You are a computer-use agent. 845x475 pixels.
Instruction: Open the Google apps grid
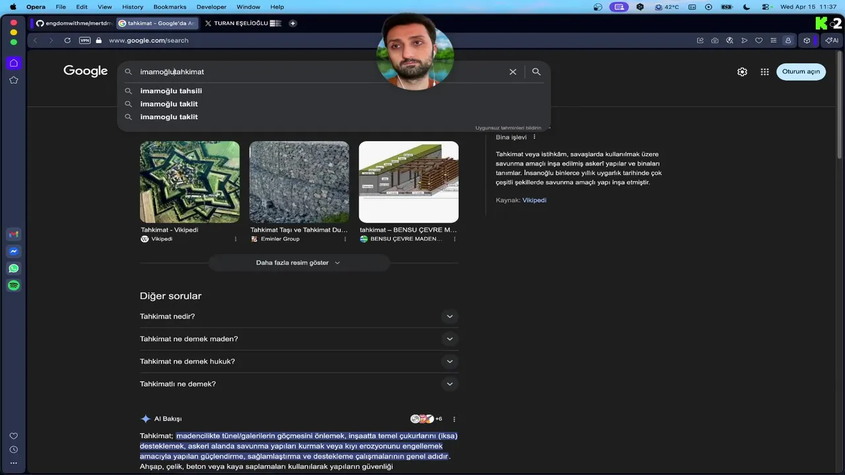click(764, 72)
